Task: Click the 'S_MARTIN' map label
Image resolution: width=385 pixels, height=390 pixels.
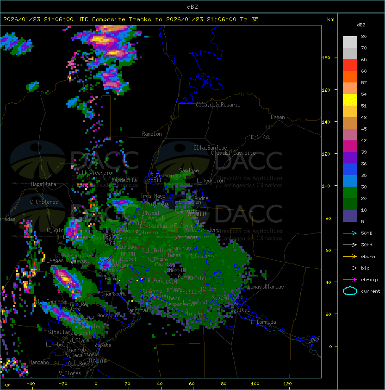Action: point(175,270)
